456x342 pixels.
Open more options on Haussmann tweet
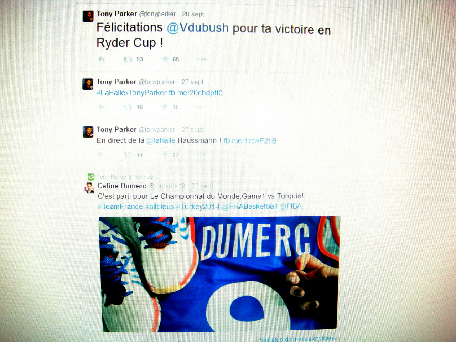tap(201, 155)
